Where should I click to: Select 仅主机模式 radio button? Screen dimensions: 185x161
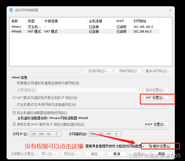coord(14,104)
